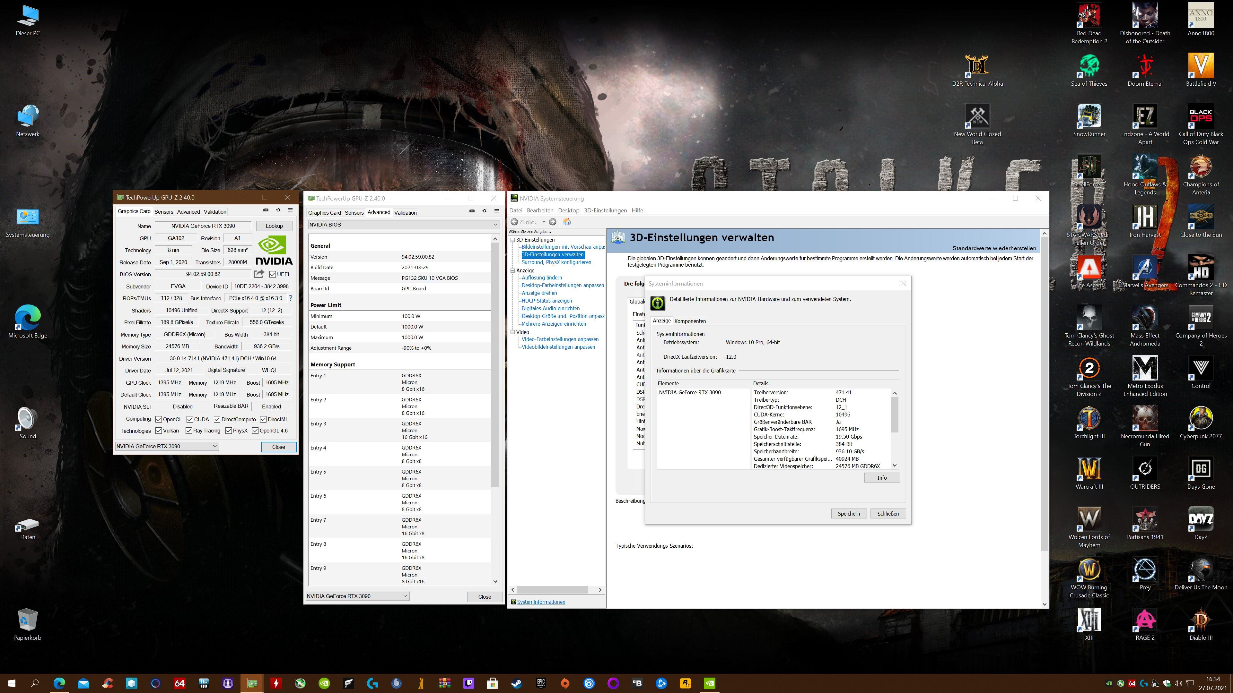
Task: Open the Hilfe menu
Action: [x=637, y=210]
